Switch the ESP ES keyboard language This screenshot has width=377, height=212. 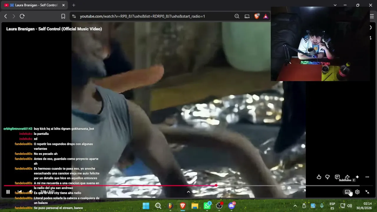click(332, 206)
